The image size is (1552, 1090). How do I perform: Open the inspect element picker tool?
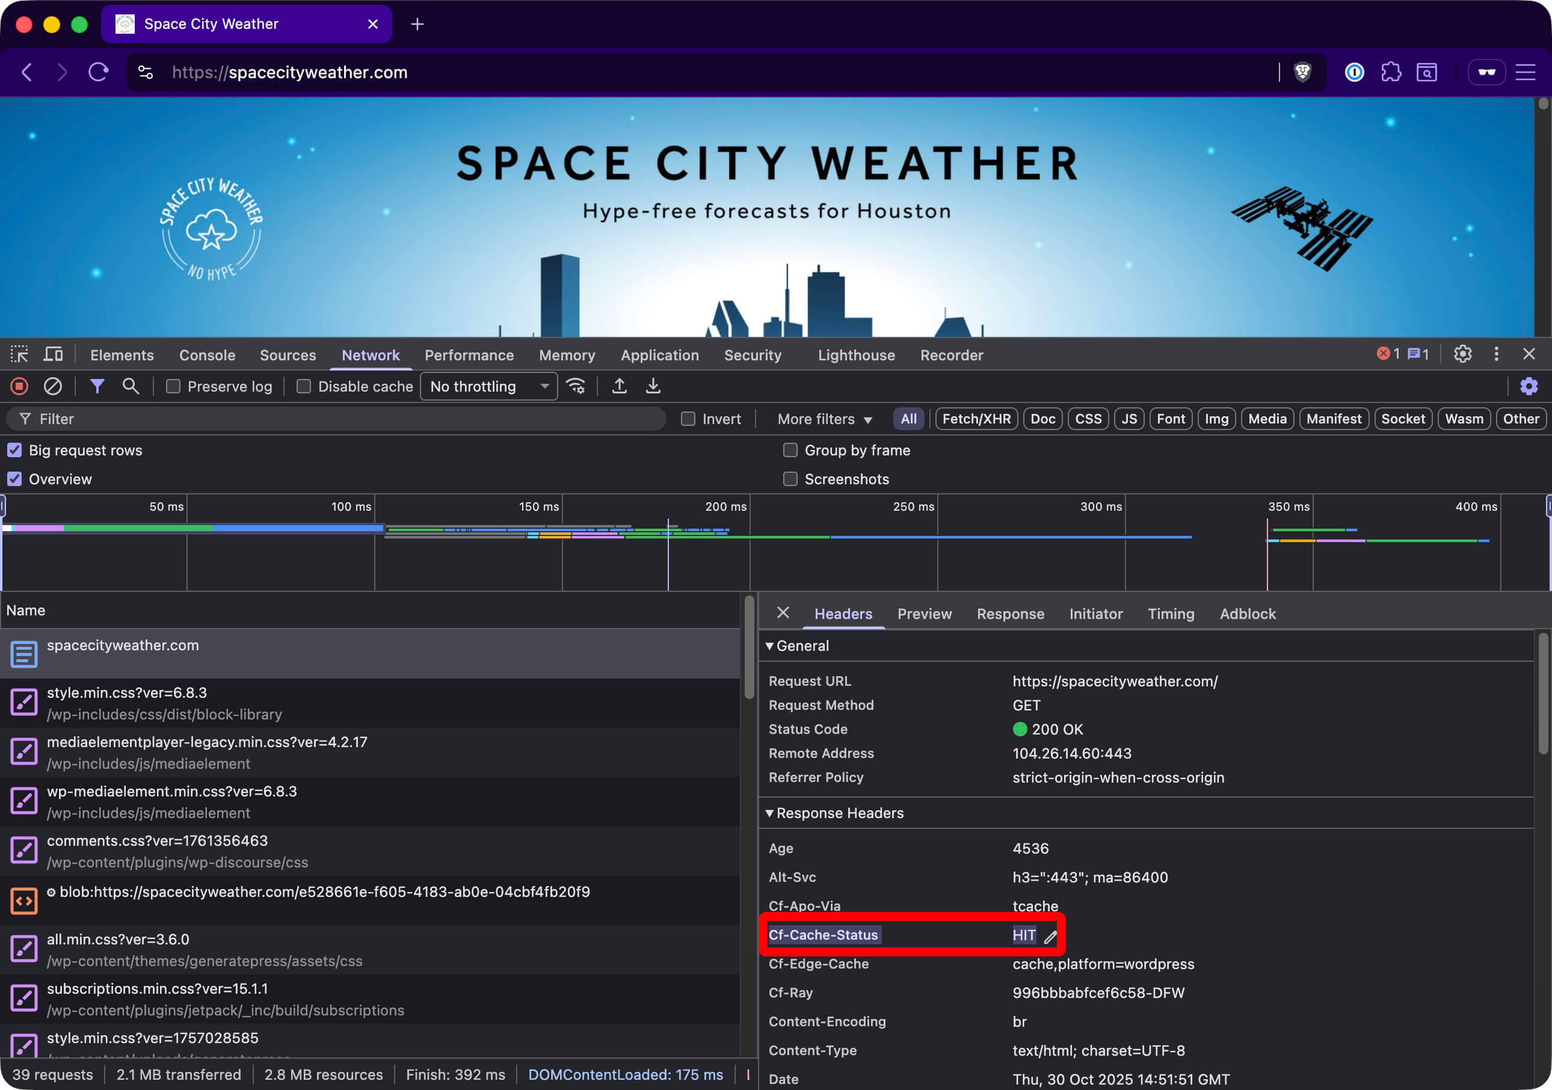(x=19, y=354)
